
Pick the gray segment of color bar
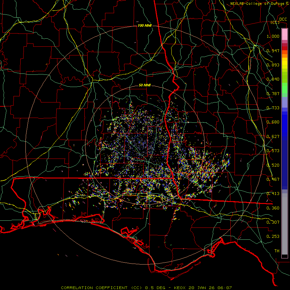[x=285, y=224]
